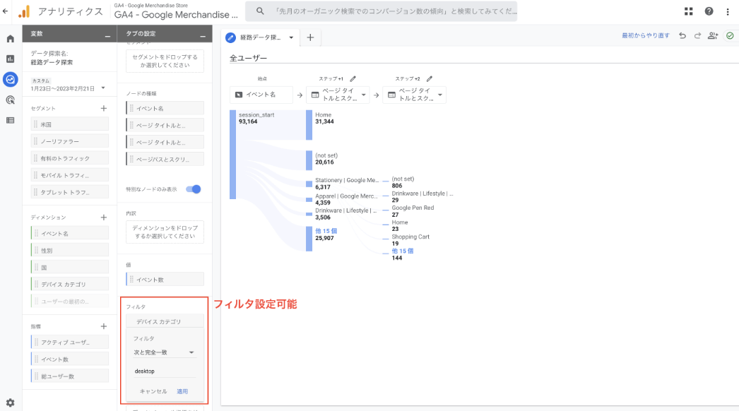Open the 次と完全一致 match type dropdown
The height and width of the screenshot is (411, 739).
164,352
